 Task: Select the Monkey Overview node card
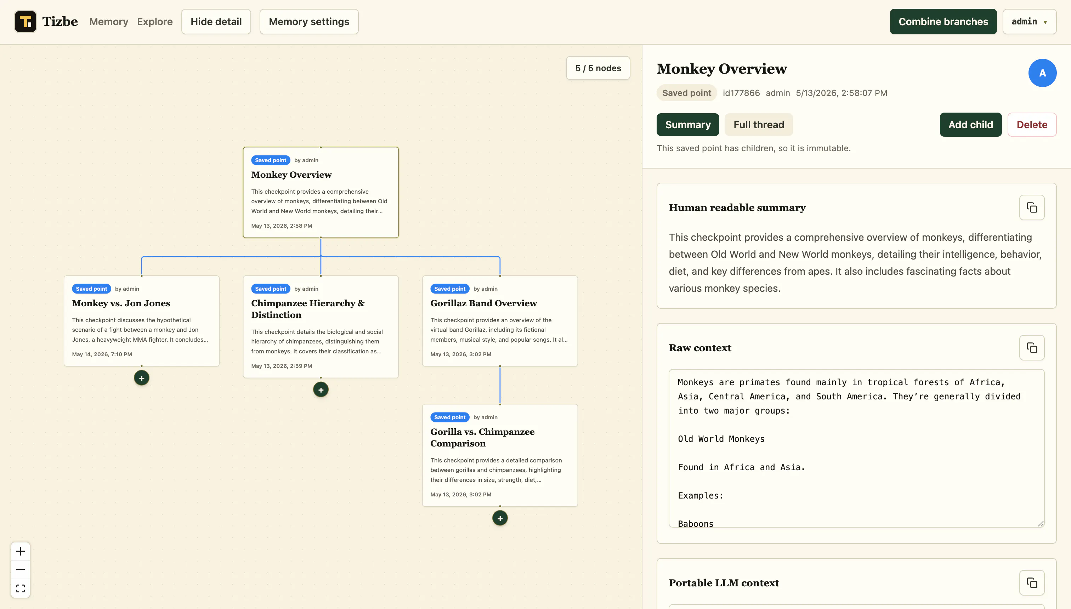(321, 192)
